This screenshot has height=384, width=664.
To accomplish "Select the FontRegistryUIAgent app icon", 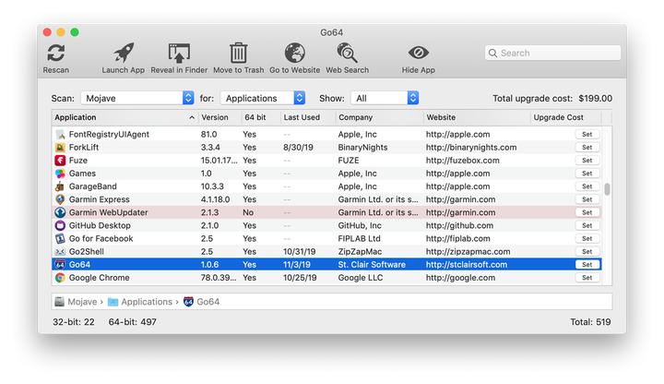I will pos(60,135).
